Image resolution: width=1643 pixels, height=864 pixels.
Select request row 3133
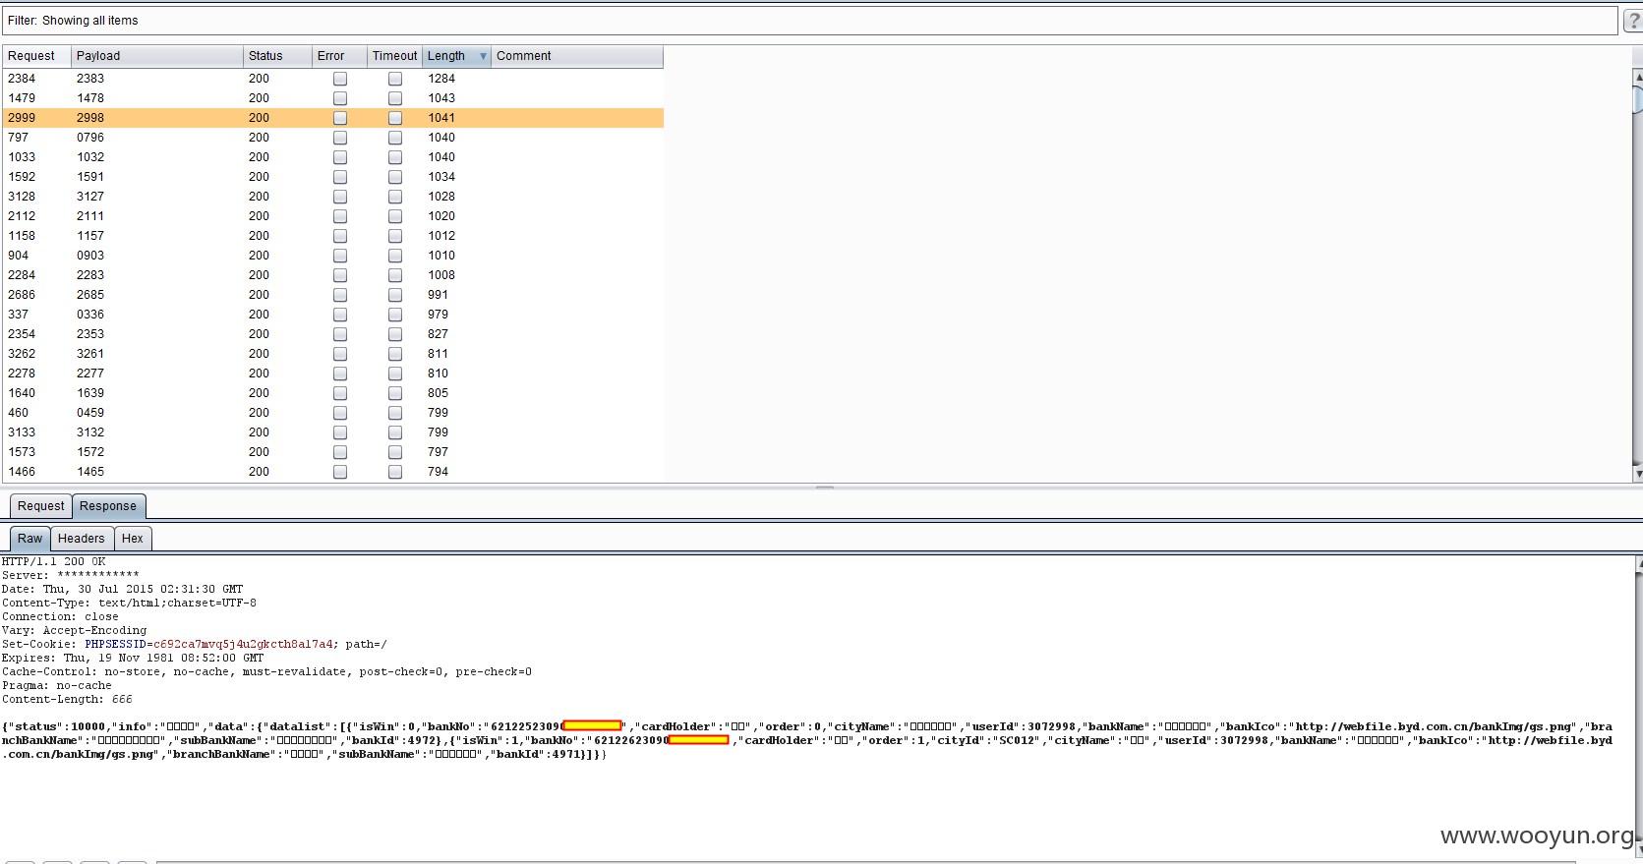tap(332, 432)
